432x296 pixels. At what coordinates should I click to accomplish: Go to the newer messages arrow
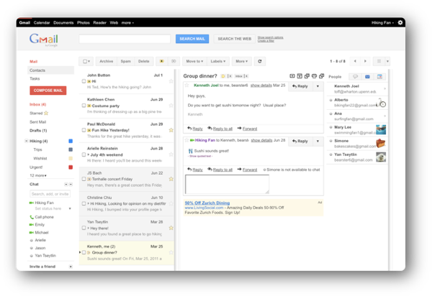(x=355, y=61)
